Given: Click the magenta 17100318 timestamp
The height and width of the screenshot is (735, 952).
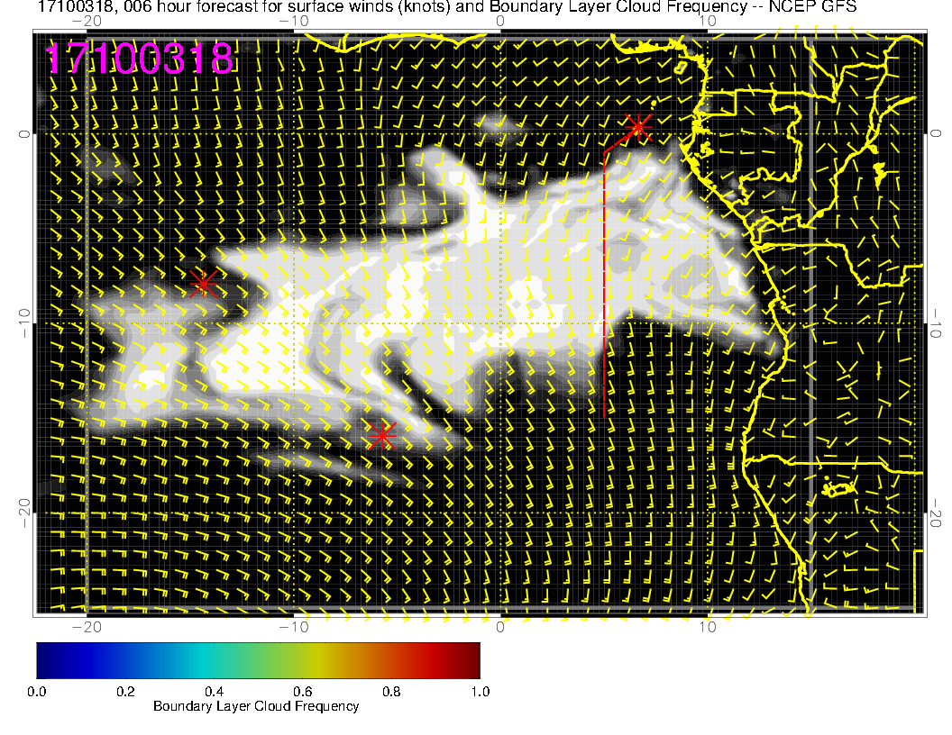Looking at the screenshot, I should point(139,59).
